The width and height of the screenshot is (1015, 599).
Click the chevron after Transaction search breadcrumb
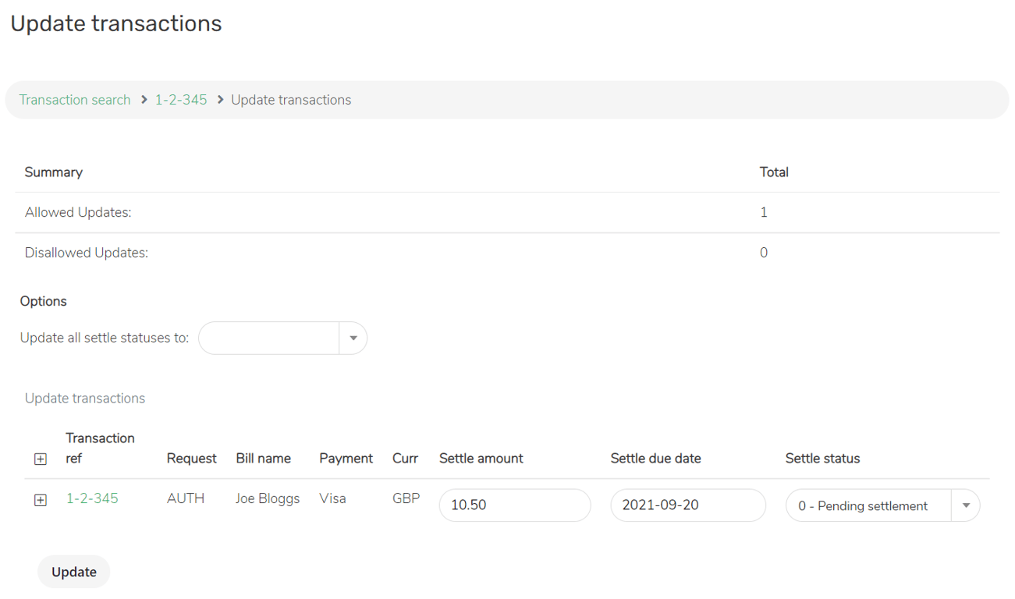pos(144,100)
